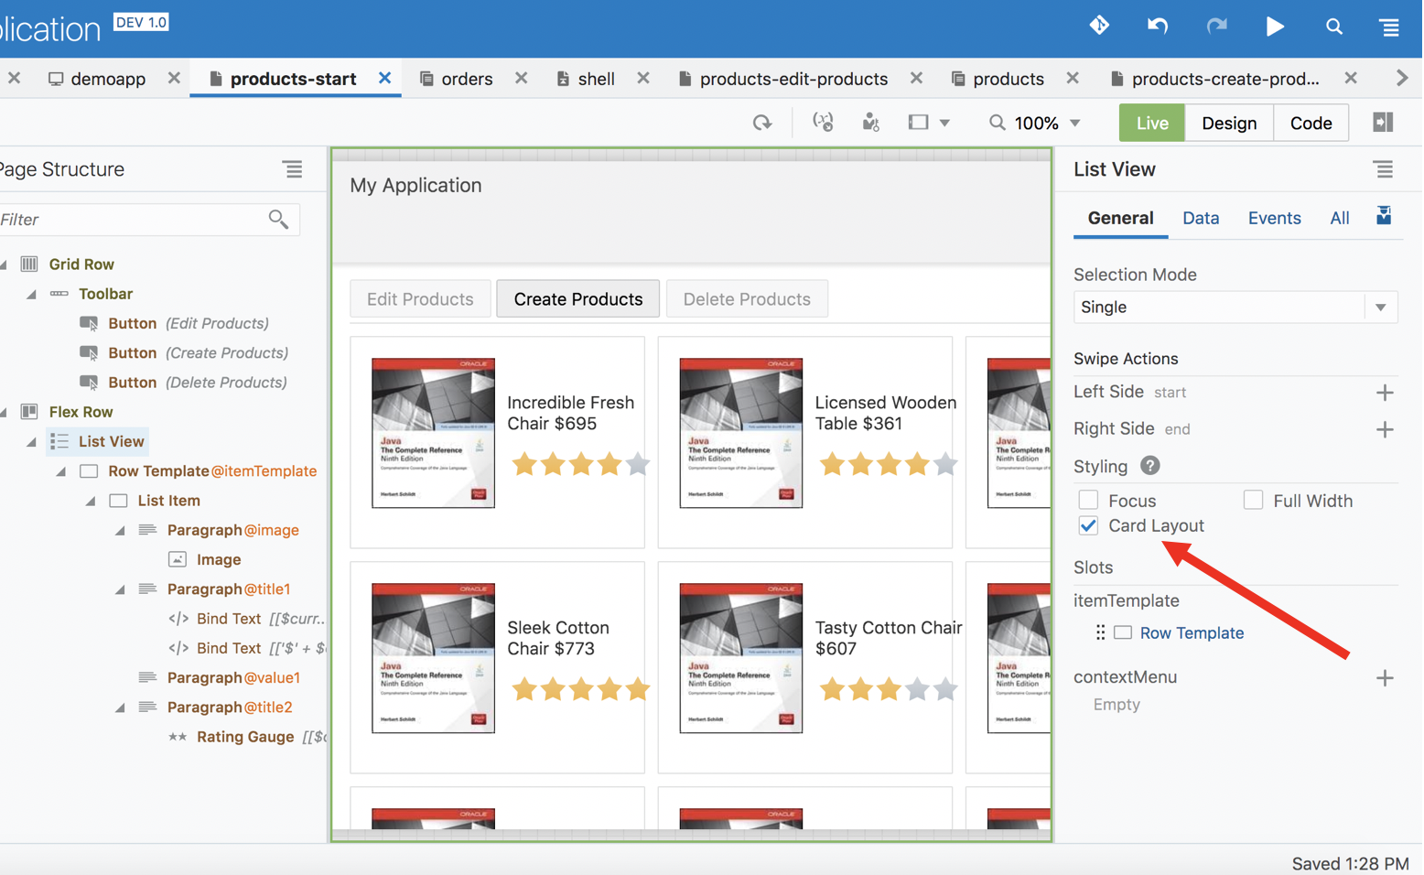The image size is (1424, 875).
Task: Close the products-start tab
Action: click(385, 79)
